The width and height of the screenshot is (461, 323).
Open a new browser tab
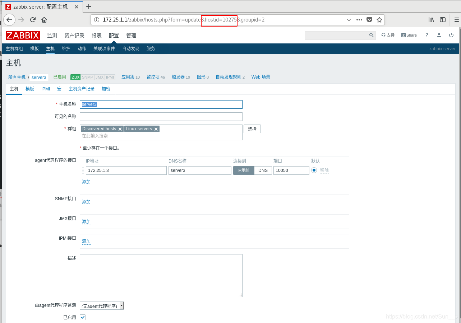pos(89,6)
